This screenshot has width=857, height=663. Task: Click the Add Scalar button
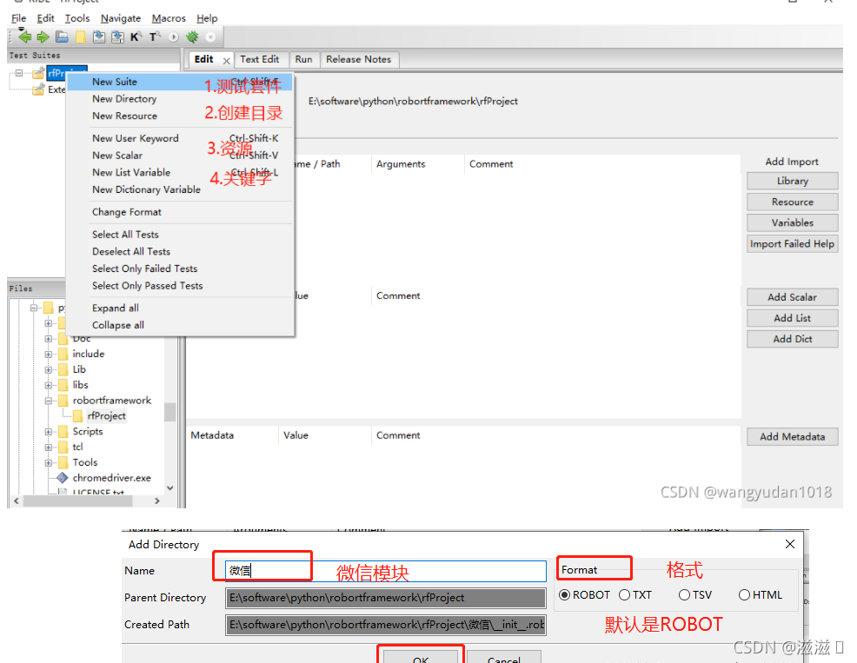(793, 297)
